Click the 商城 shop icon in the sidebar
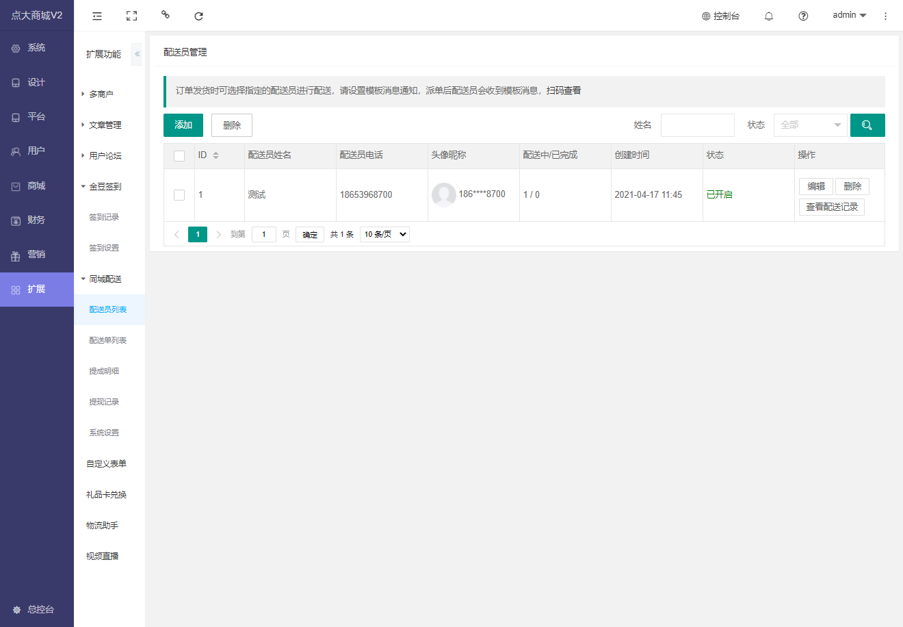 pos(16,186)
